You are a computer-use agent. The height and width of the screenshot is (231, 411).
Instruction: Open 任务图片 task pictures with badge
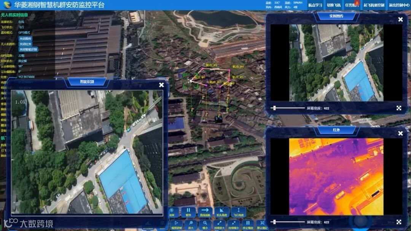[x=352, y=5]
